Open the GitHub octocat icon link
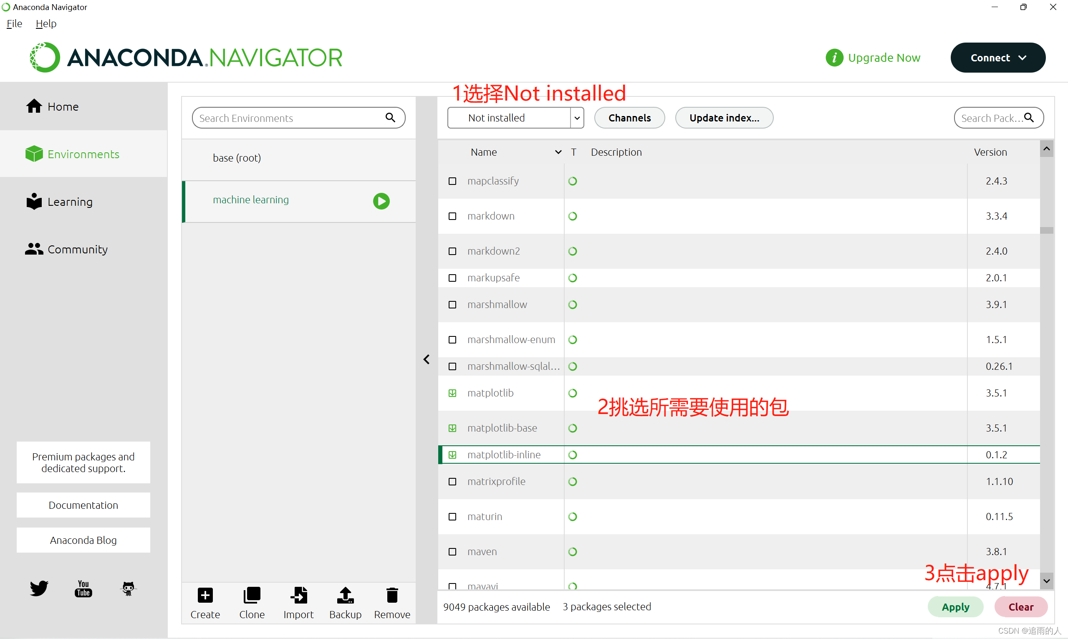 tap(128, 588)
